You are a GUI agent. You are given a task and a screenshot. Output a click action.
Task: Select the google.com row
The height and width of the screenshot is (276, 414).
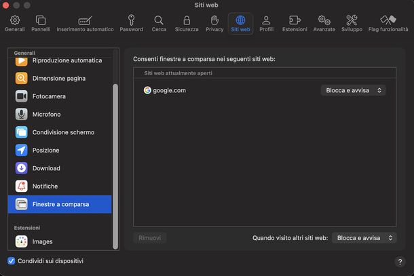[x=265, y=90]
